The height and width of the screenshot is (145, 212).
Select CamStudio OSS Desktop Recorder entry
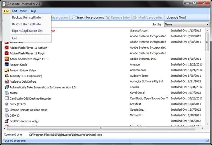pos(31,98)
